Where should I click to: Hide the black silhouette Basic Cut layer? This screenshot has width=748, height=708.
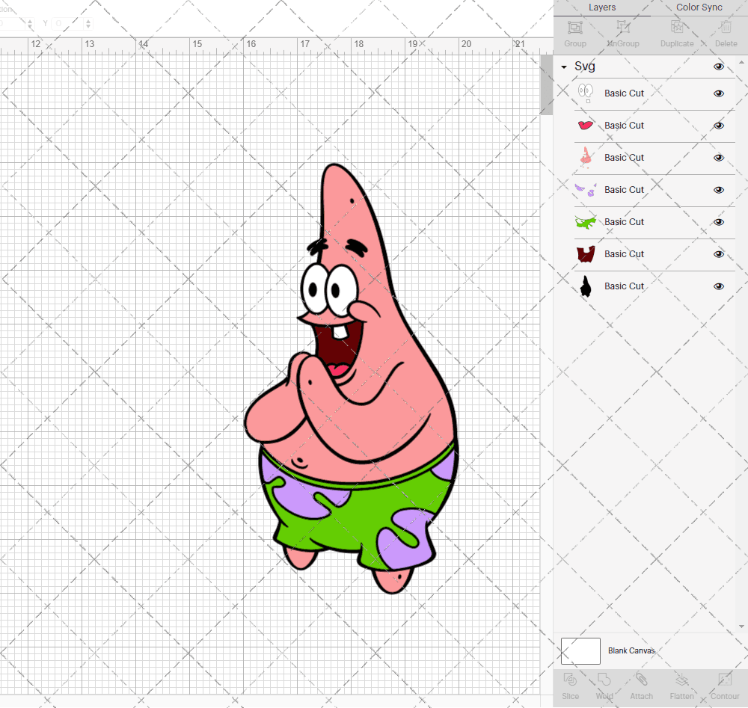[718, 286]
